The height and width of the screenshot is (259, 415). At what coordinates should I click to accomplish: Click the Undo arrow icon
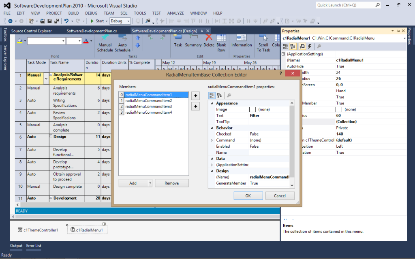click(66, 21)
